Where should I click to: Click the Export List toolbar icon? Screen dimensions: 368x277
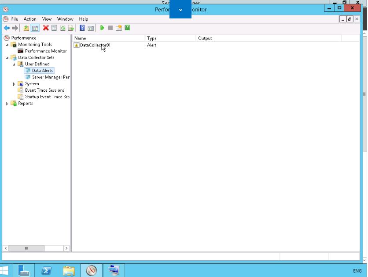(70, 28)
